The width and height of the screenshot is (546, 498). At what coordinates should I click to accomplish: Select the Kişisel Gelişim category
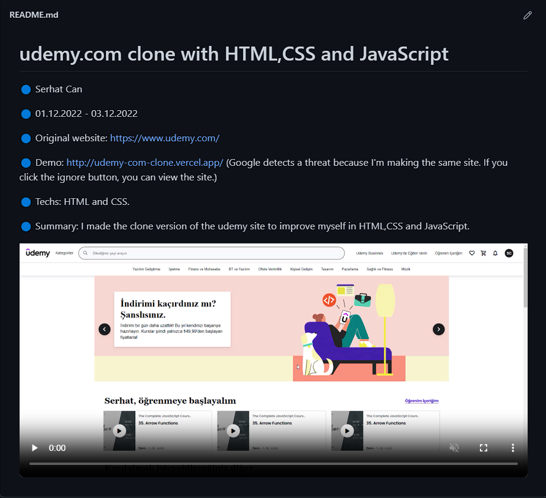click(302, 269)
